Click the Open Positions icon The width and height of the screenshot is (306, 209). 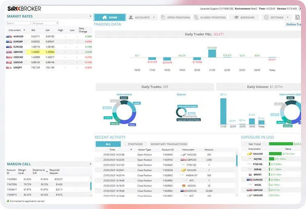point(163,18)
